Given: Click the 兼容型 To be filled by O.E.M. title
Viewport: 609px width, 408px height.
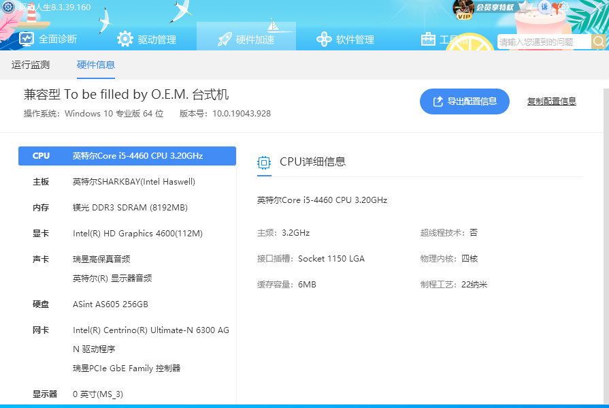Looking at the screenshot, I should click(127, 95).
